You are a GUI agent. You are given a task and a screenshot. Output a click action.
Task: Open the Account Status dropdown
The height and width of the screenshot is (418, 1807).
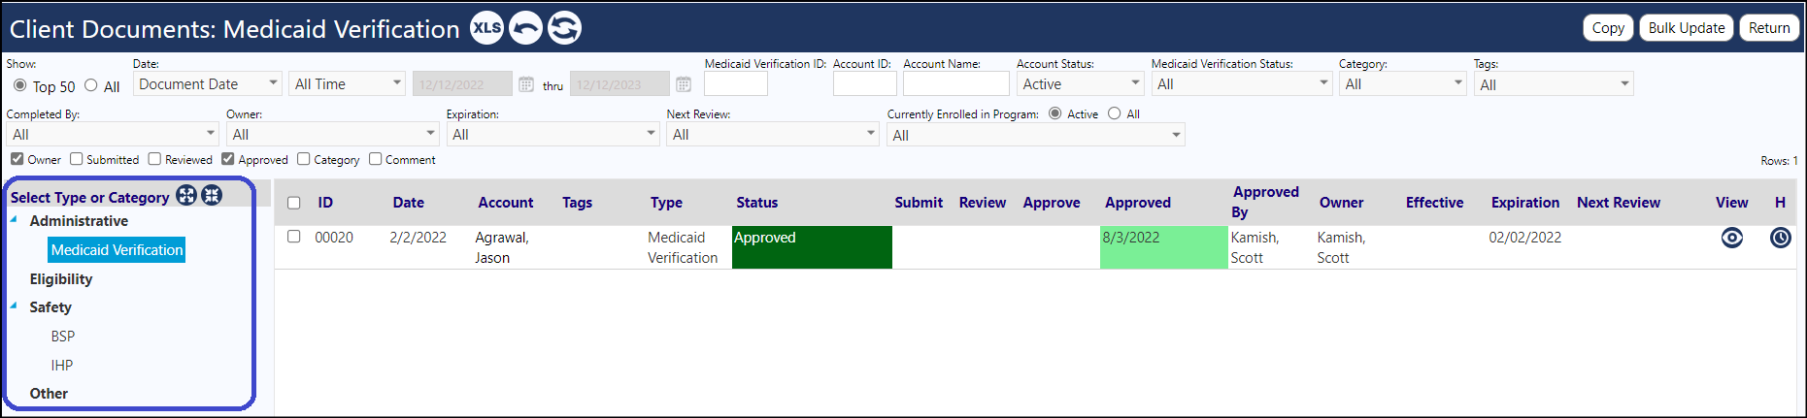[x=1081, y=84]
